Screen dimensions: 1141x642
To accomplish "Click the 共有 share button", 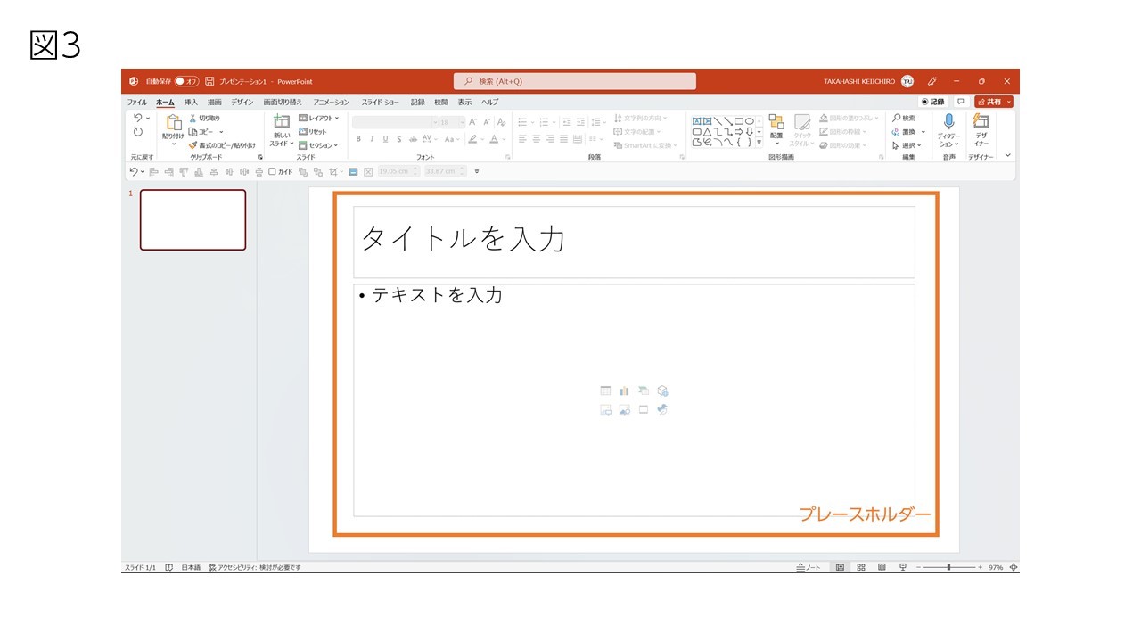I will [x=993, y=102].
